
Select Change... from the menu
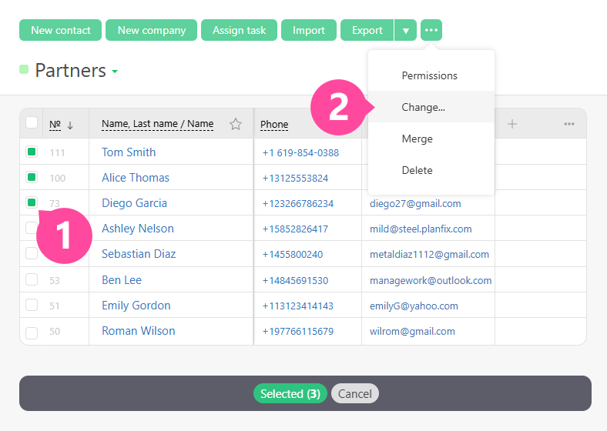click(x=423, y=107)
